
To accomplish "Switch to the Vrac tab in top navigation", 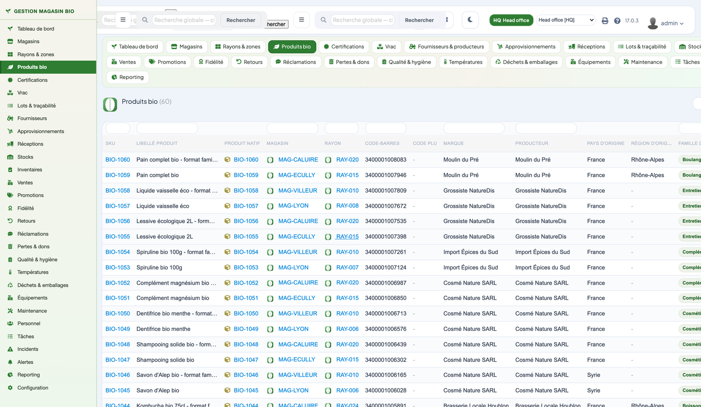I will [386, 47].
